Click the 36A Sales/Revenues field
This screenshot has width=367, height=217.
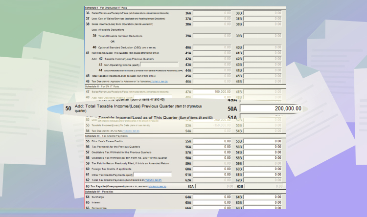coord(212,13)
